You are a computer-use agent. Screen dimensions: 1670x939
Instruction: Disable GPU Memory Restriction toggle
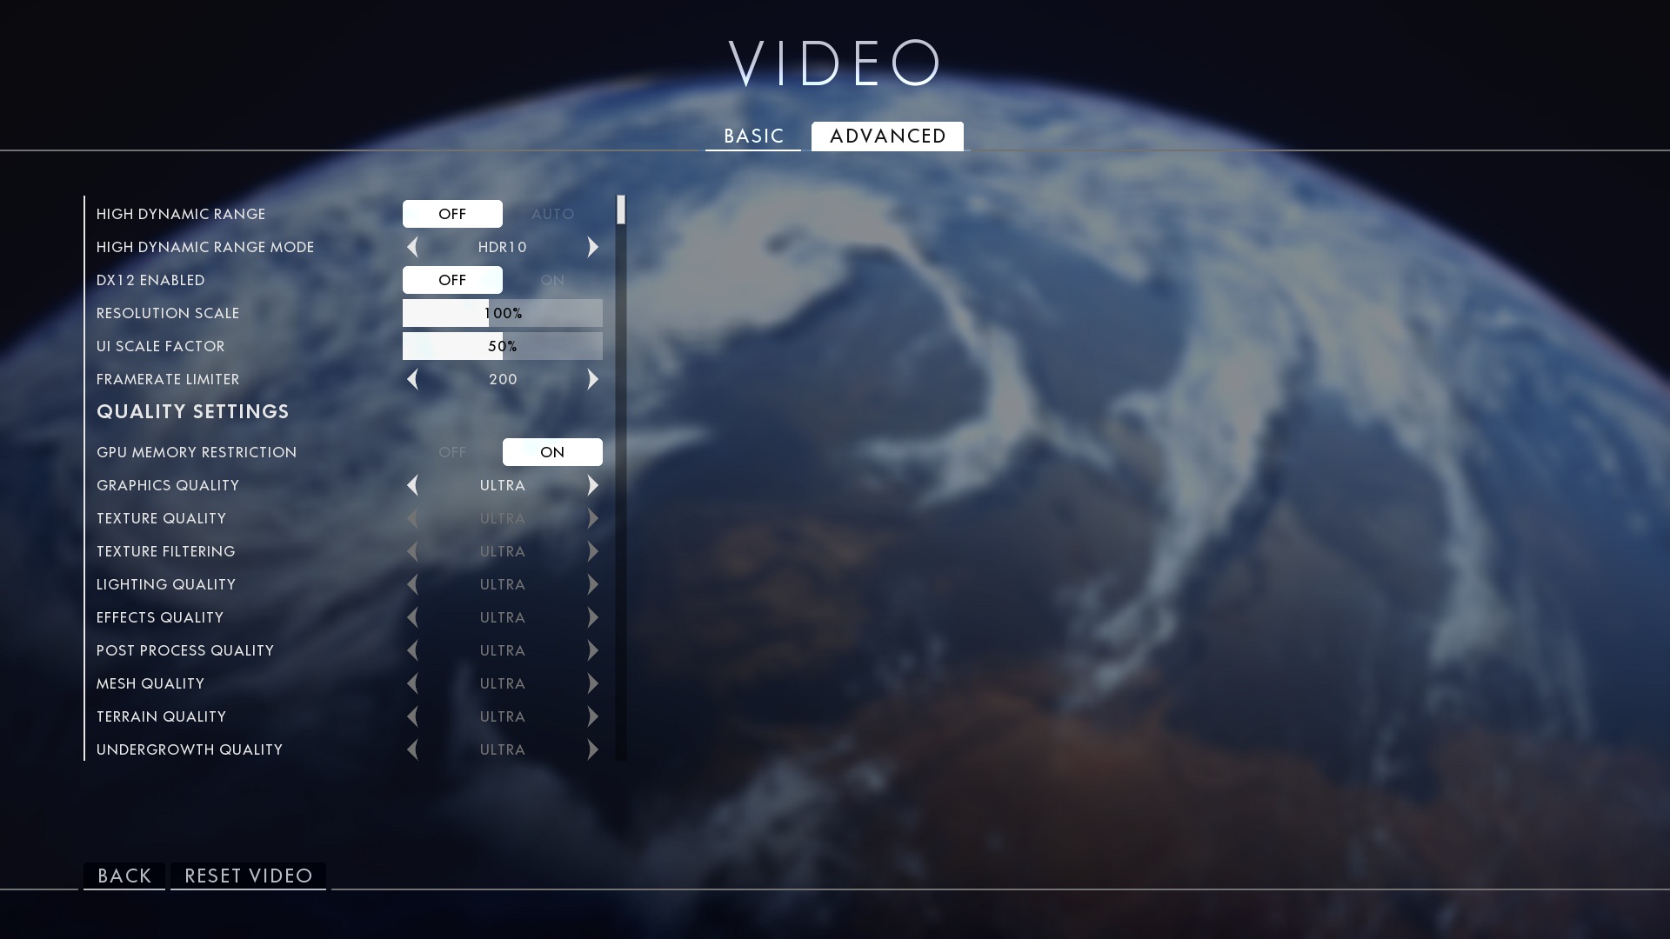click(x=452, y=452)
